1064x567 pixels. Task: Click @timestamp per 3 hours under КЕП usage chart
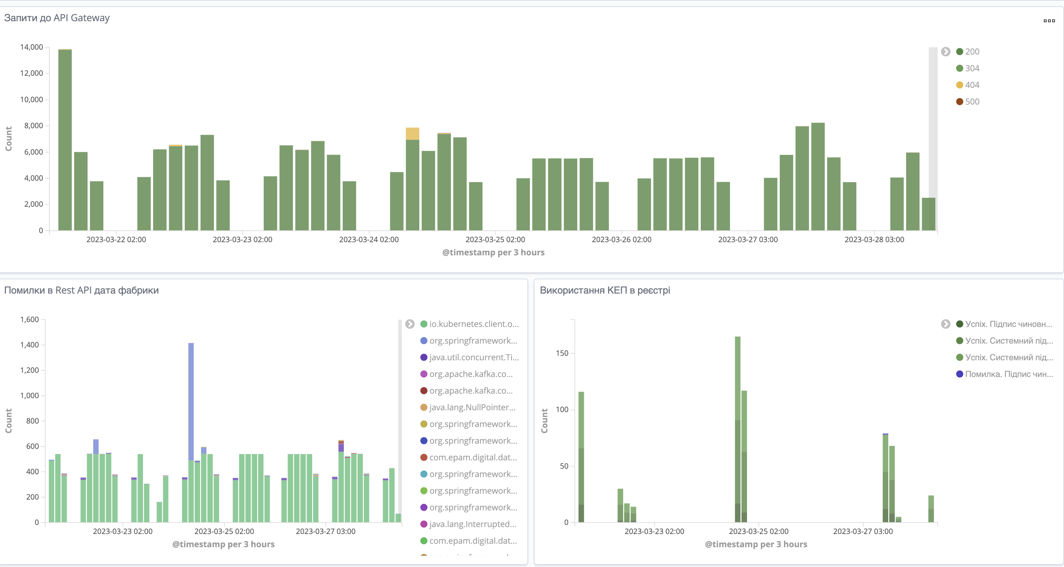(x=756, y=544)
